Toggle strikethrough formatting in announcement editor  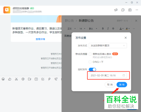point(113,28)
